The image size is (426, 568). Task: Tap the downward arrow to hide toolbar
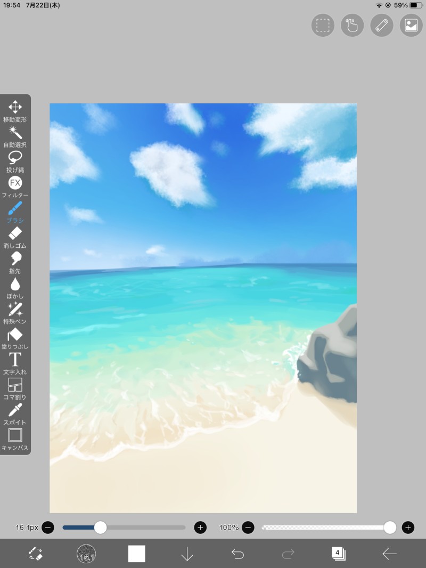187,554
